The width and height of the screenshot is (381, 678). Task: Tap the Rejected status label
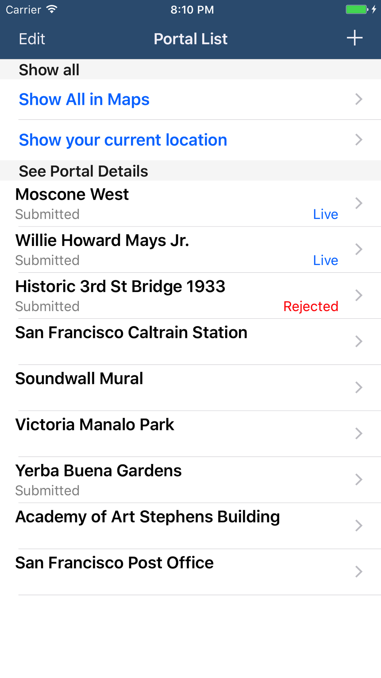pos(311,306)
